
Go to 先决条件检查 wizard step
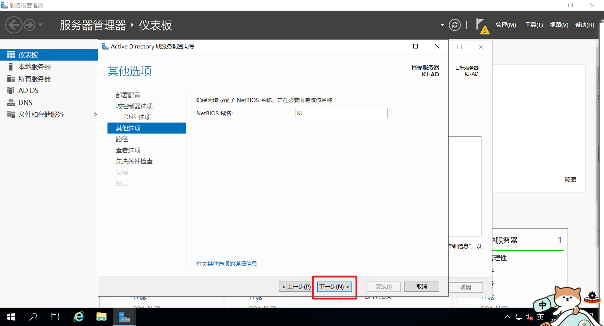pyautogui.click(x=134, y=161)
